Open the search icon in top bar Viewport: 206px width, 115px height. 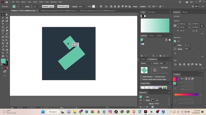click(x=180, y=2)
